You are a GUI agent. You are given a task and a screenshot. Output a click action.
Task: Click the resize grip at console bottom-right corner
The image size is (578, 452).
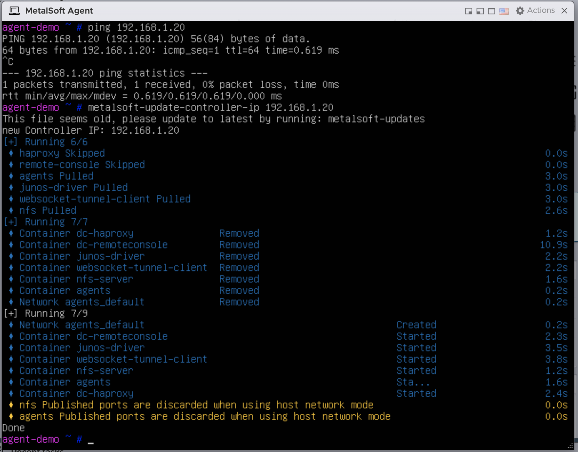(x=570, y=446)
